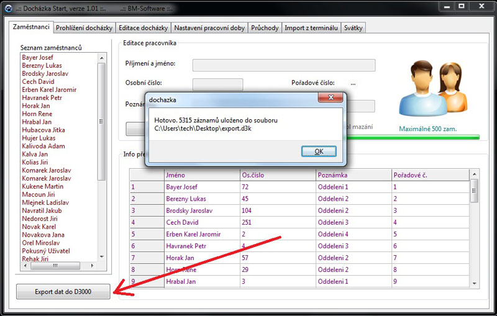Select Hujer Lukas in employee list
Screen dimensions: 497x316
pos(39,138)
